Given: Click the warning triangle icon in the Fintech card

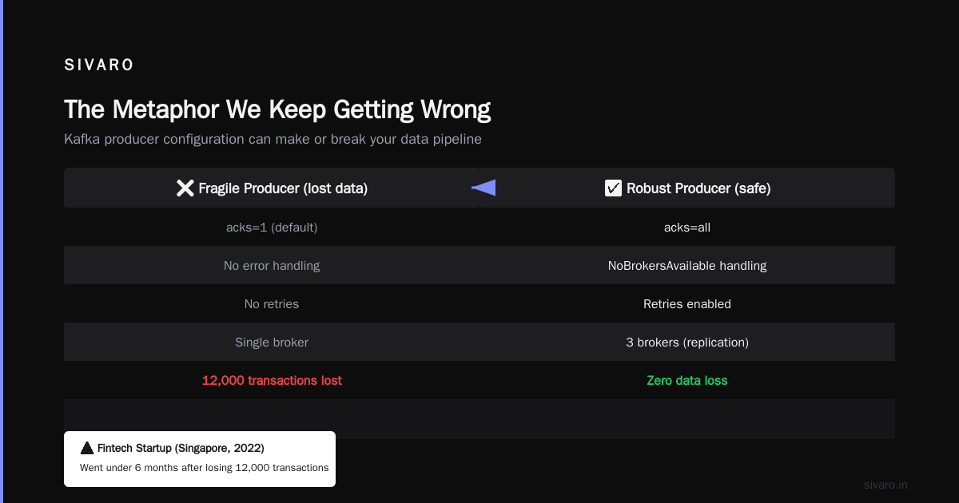Looking at the screenshot, I should click(87, 448).
